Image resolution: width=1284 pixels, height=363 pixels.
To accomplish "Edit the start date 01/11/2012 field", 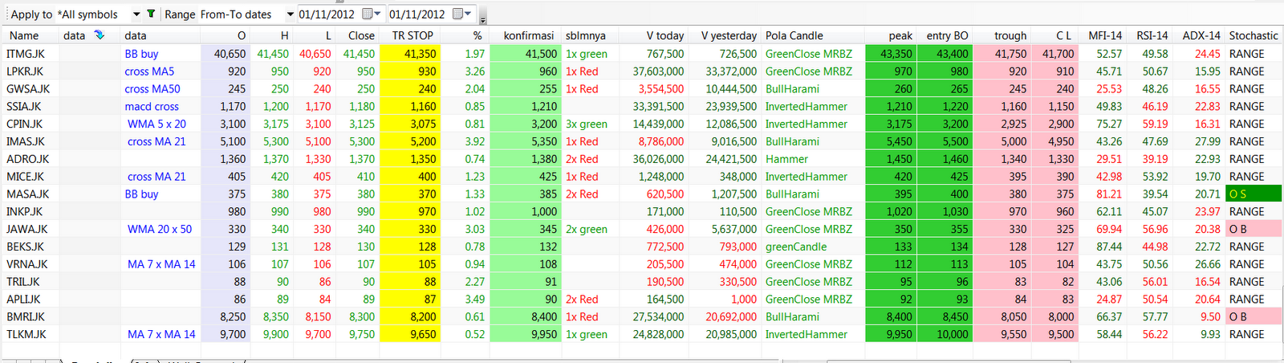I will (x=327, y=14).
